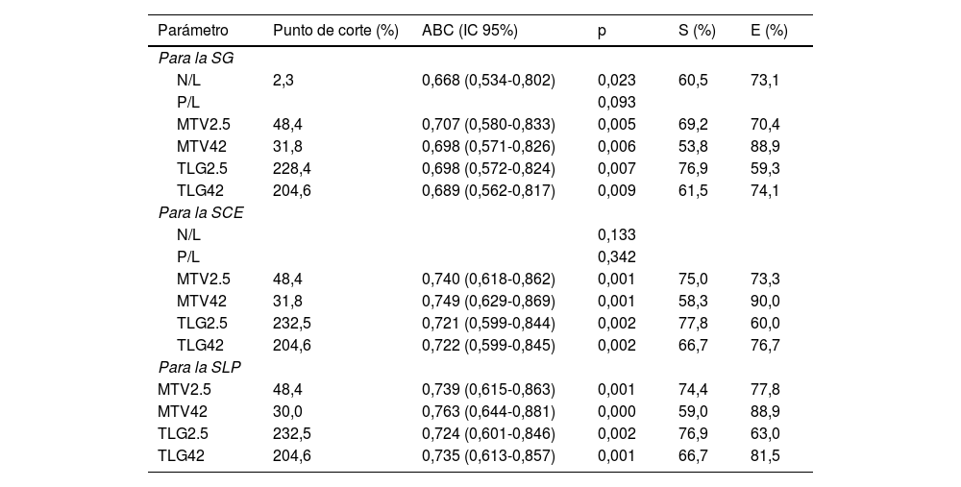This screenshot has height=487, width=961.
Task: Select the Para la SG section heading
Action: [x=196, y=59]
